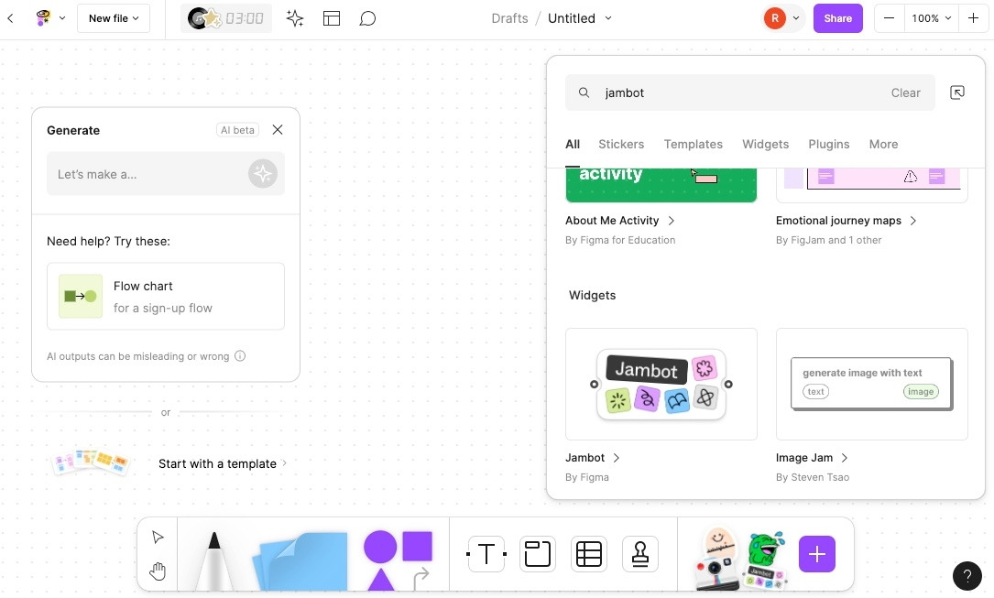Click the Image Jam widget thumbnail
The width and height of the screenshot is (994, 598).
tap(871, 384)
